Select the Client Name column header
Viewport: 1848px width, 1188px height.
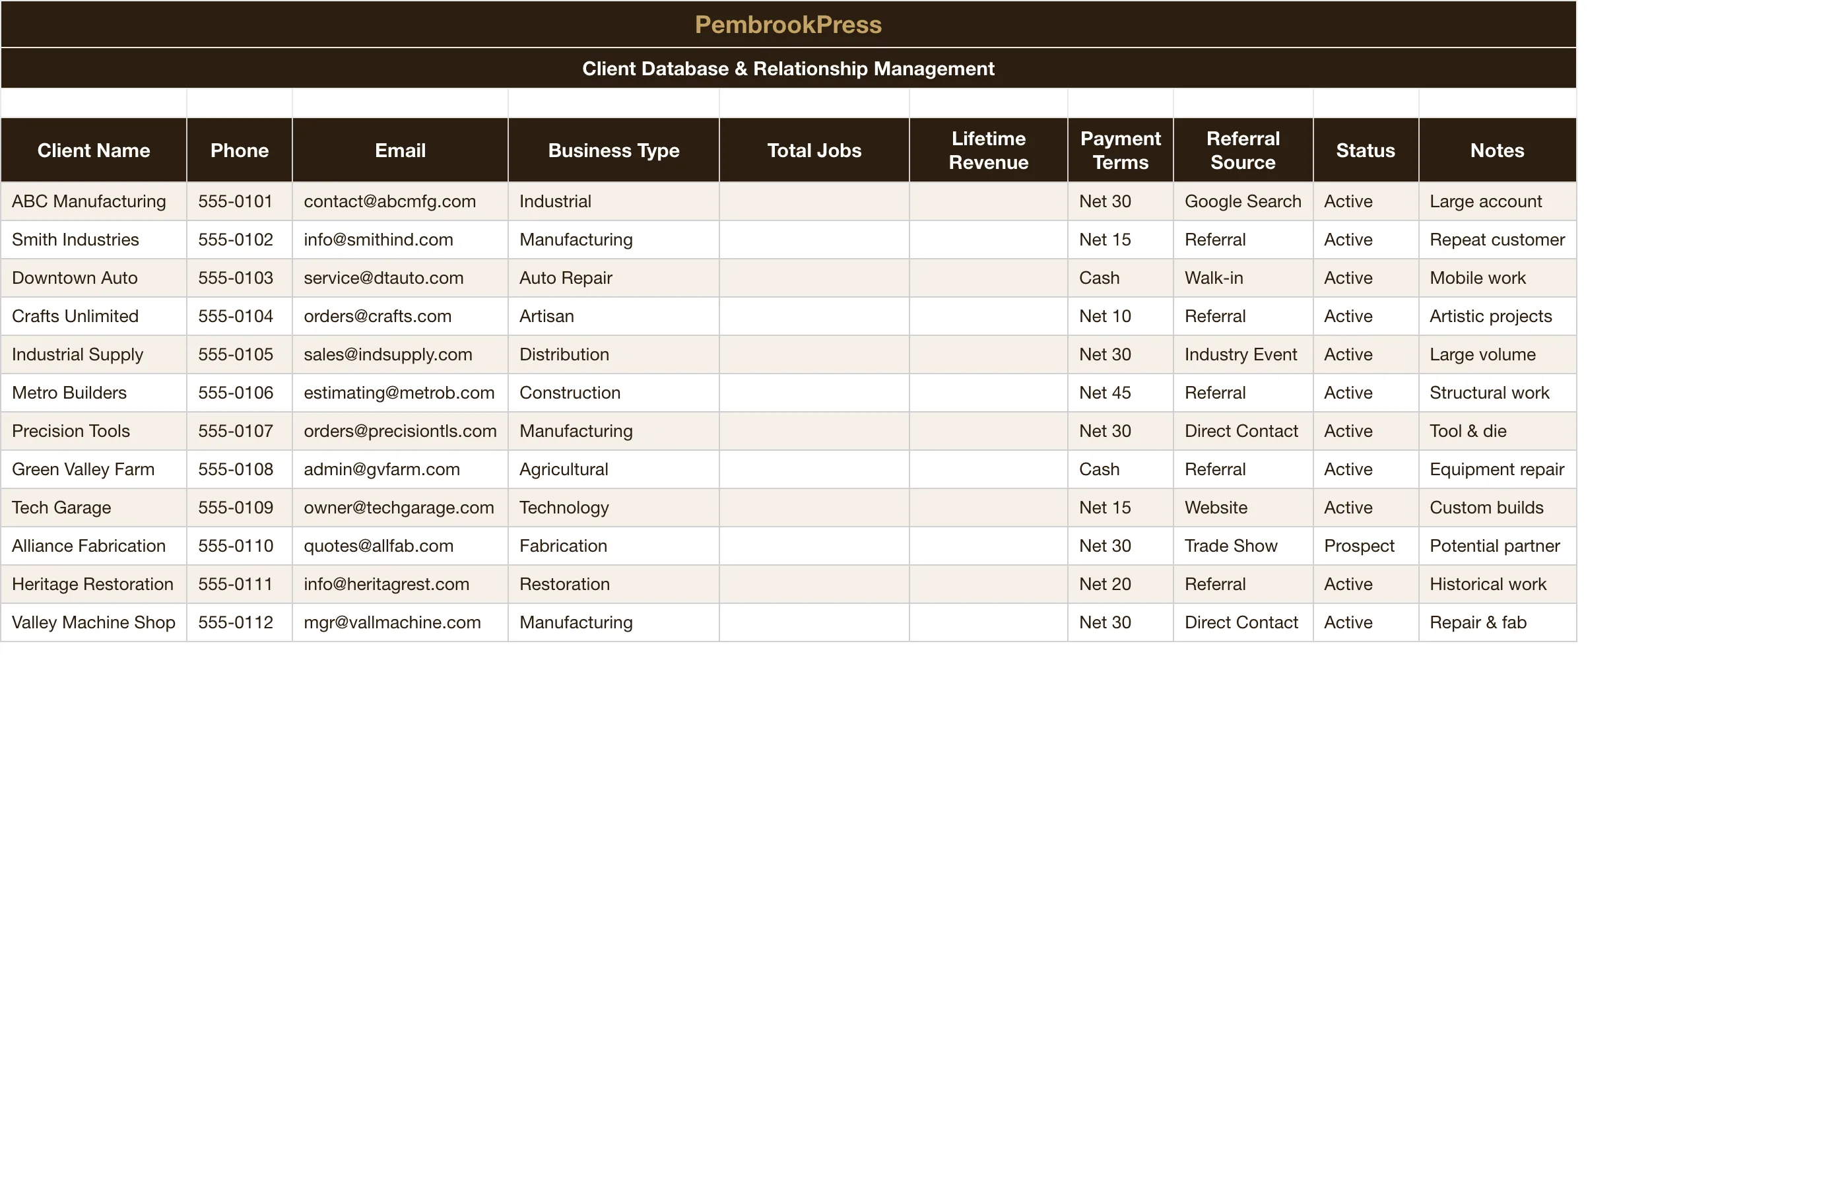click(x=93, y=150)
